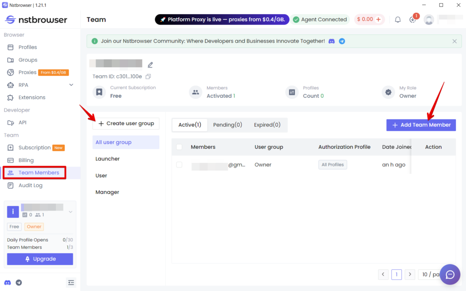Image resolution: width=466 pixels, height=291 pixels.
Task: Collapse the sidebar menu
Action: 71,283
